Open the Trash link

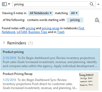[x=61, y=32]
